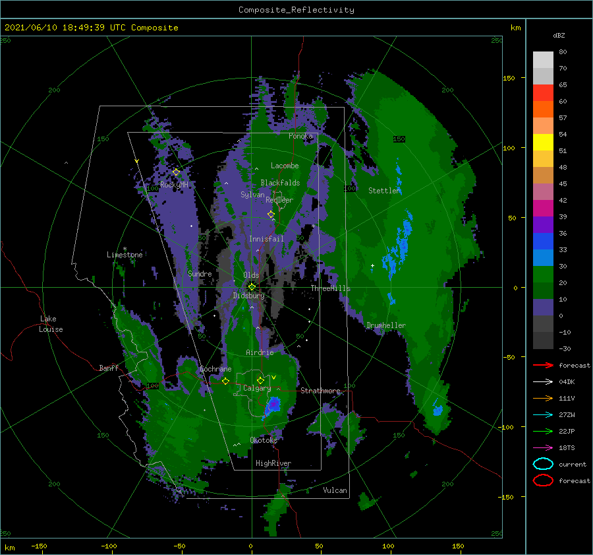The width and height of the screenshot is (593, 555).
Task: Click the Drumheller label
Action: click(x=386, y=325)
